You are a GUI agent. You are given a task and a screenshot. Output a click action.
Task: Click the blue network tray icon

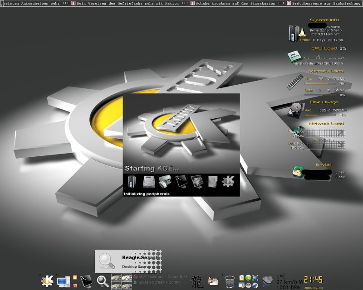[255, 278]
